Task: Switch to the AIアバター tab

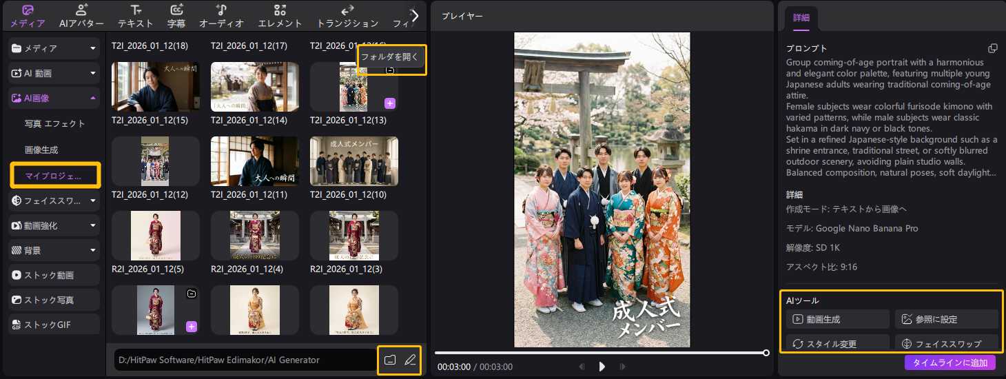Action: click(x=81, y=16)
